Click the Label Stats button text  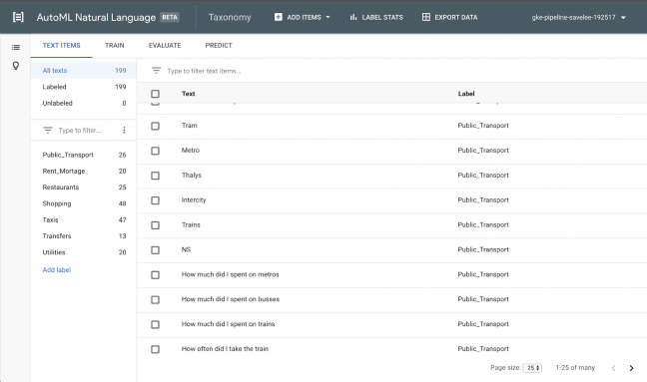382,17
